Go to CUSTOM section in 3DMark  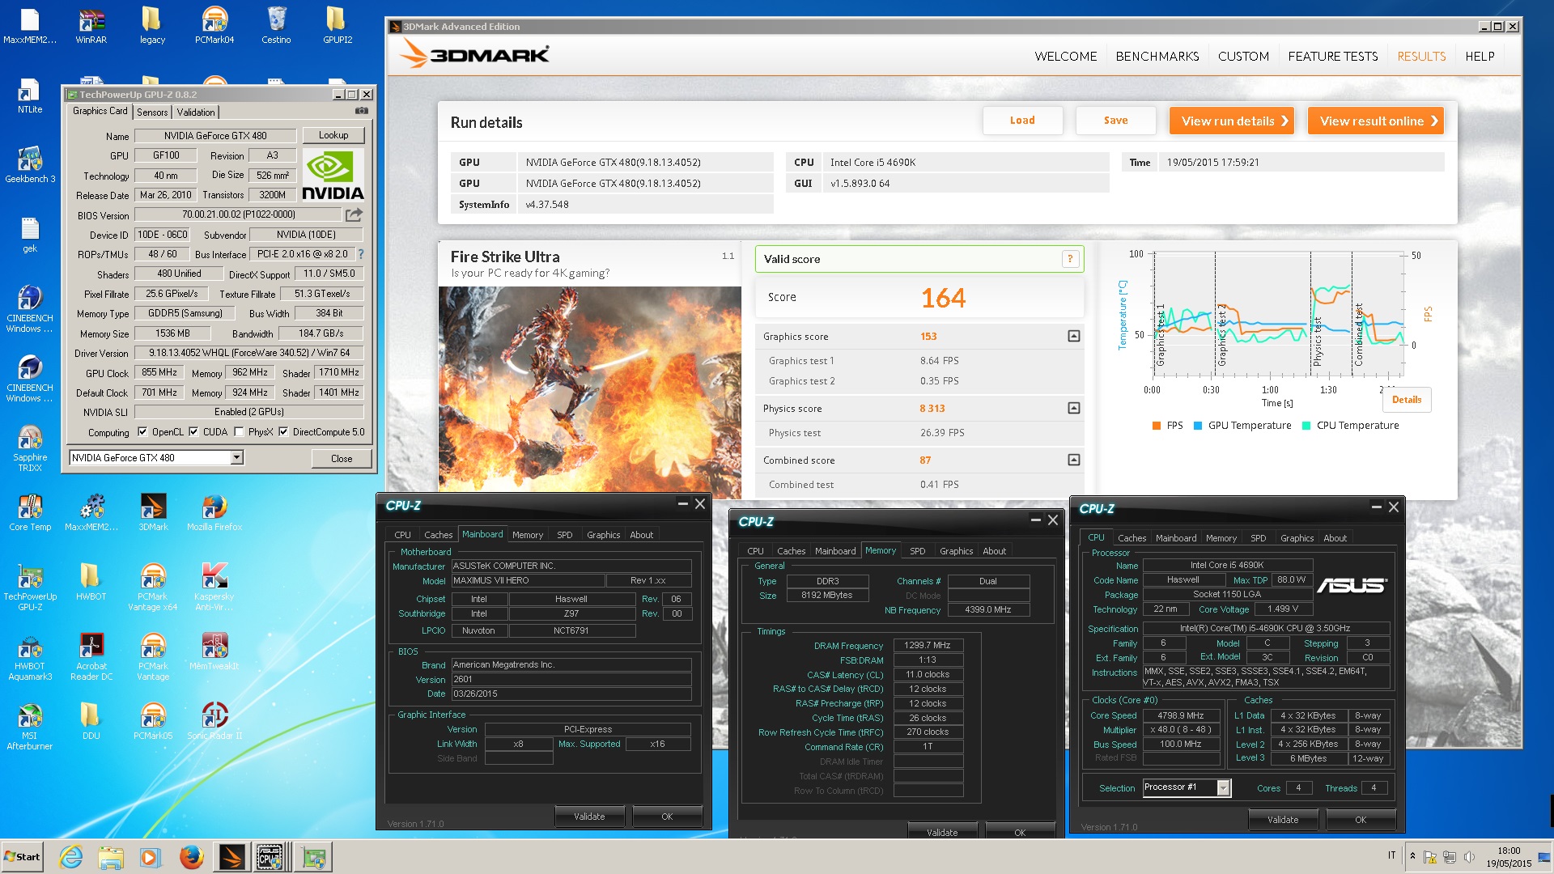(1243, 57)
